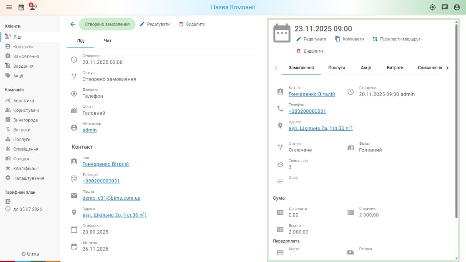Click email demo_c31@bims.com.ua
This screenshot has height=262, width=466.
tap(111, 198)
